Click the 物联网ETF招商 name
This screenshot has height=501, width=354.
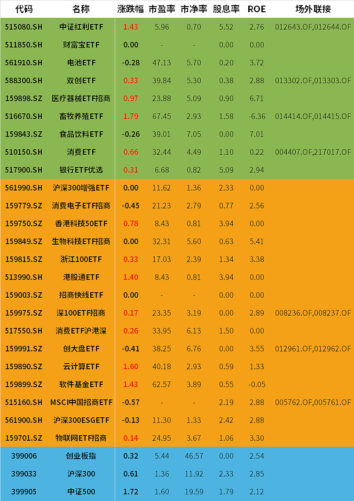coord(81,438)
